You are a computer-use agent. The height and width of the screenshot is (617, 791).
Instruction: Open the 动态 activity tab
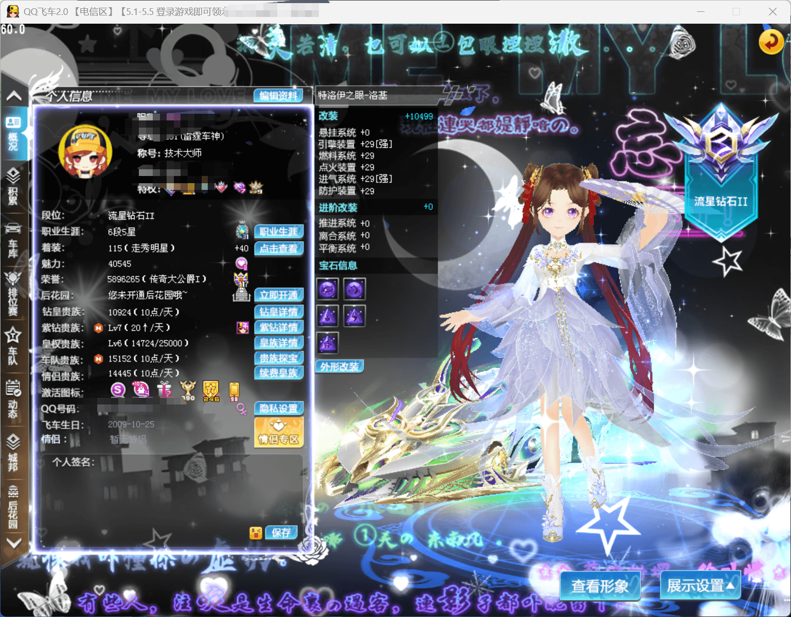(x=13, y=399)
